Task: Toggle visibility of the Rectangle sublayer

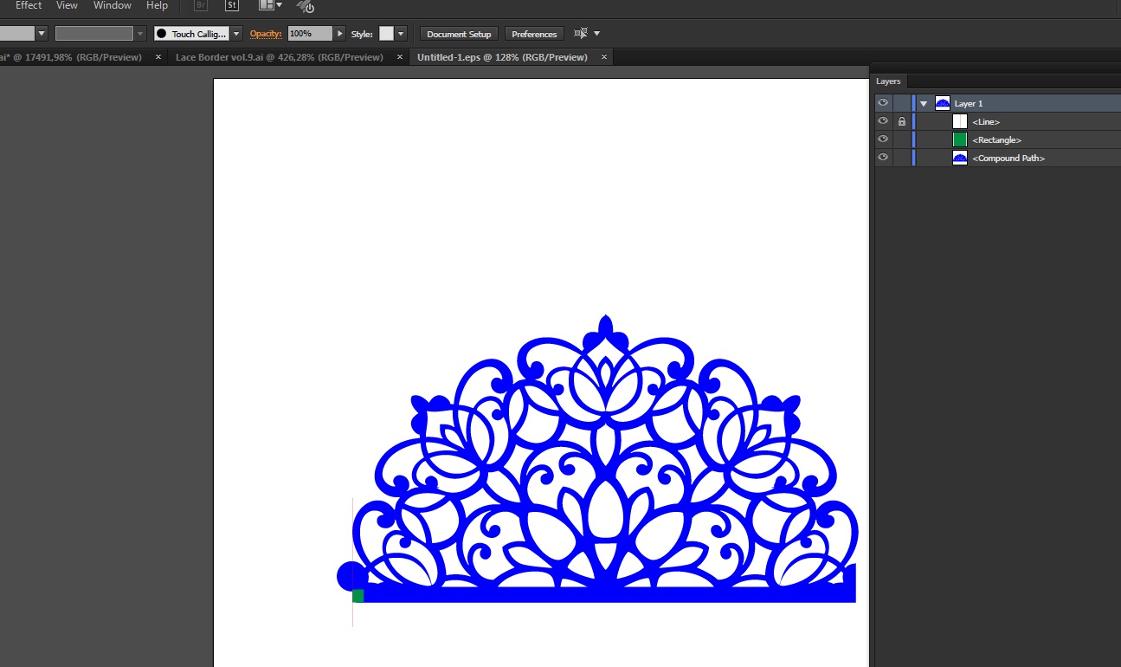Action: point(883,139)
